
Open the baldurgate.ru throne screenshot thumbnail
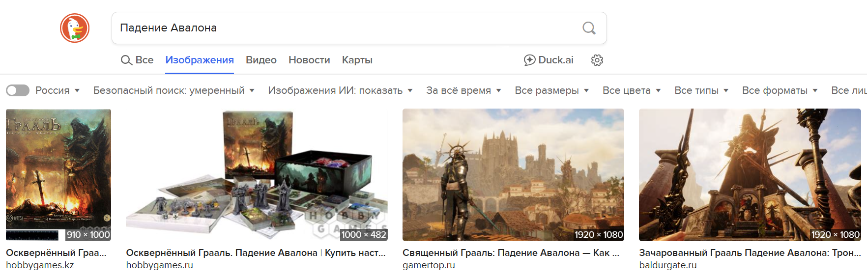coord(750,175)
